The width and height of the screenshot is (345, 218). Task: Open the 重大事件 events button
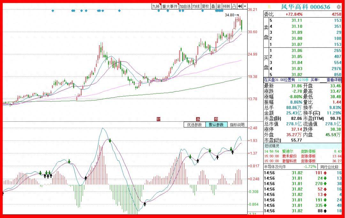(x=170, y=6)
